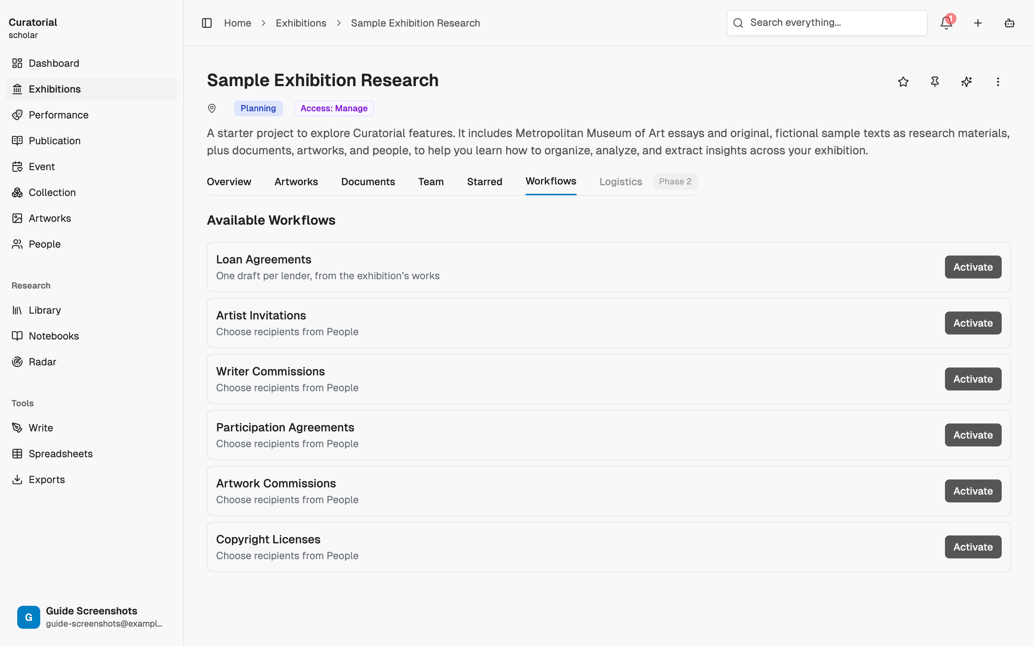
Task: Switch to the Documents tab
Action: [x=368, y=182]
